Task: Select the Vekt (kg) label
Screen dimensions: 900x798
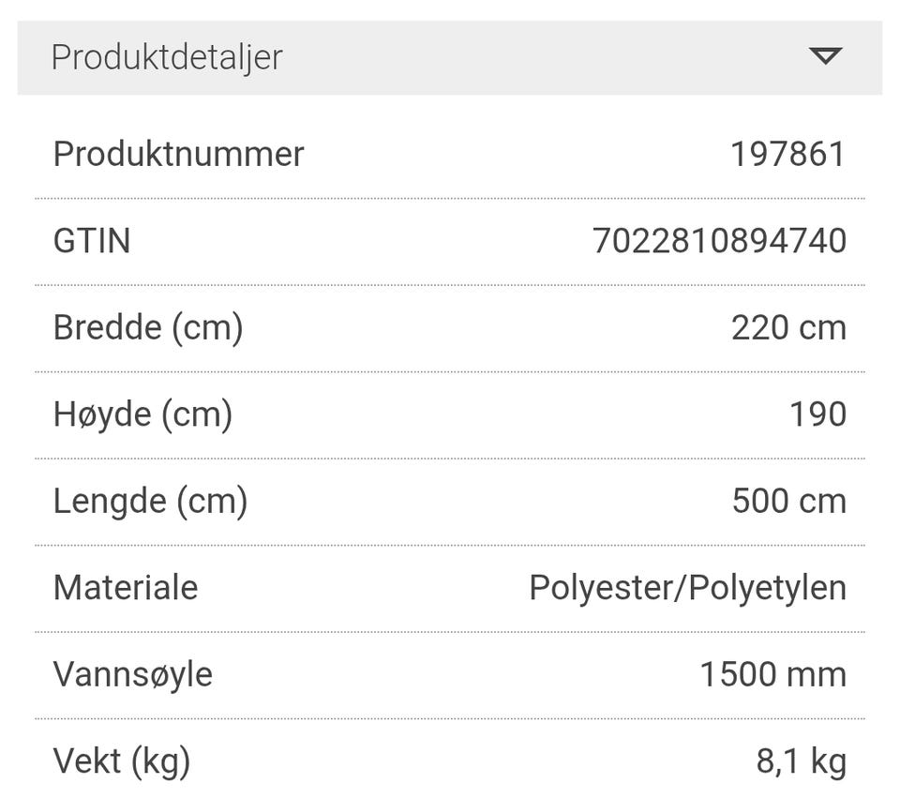Action: click(122, 761)
